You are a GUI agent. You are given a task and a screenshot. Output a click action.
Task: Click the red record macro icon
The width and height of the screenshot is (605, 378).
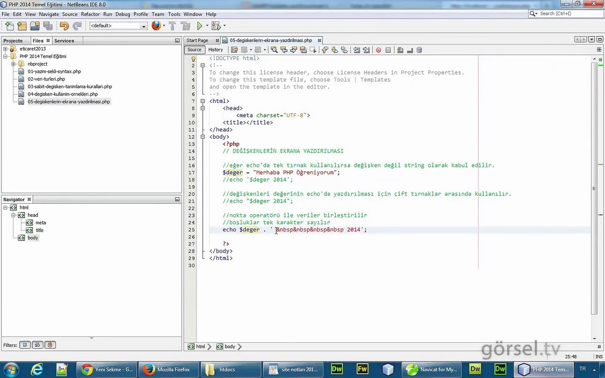[x=378, y=50]
